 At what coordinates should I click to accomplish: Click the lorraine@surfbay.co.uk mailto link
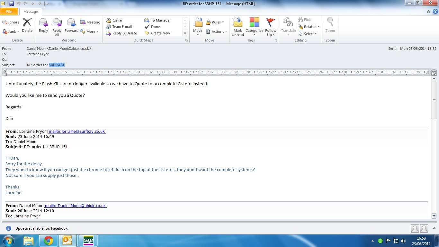[x=77, y=131]
